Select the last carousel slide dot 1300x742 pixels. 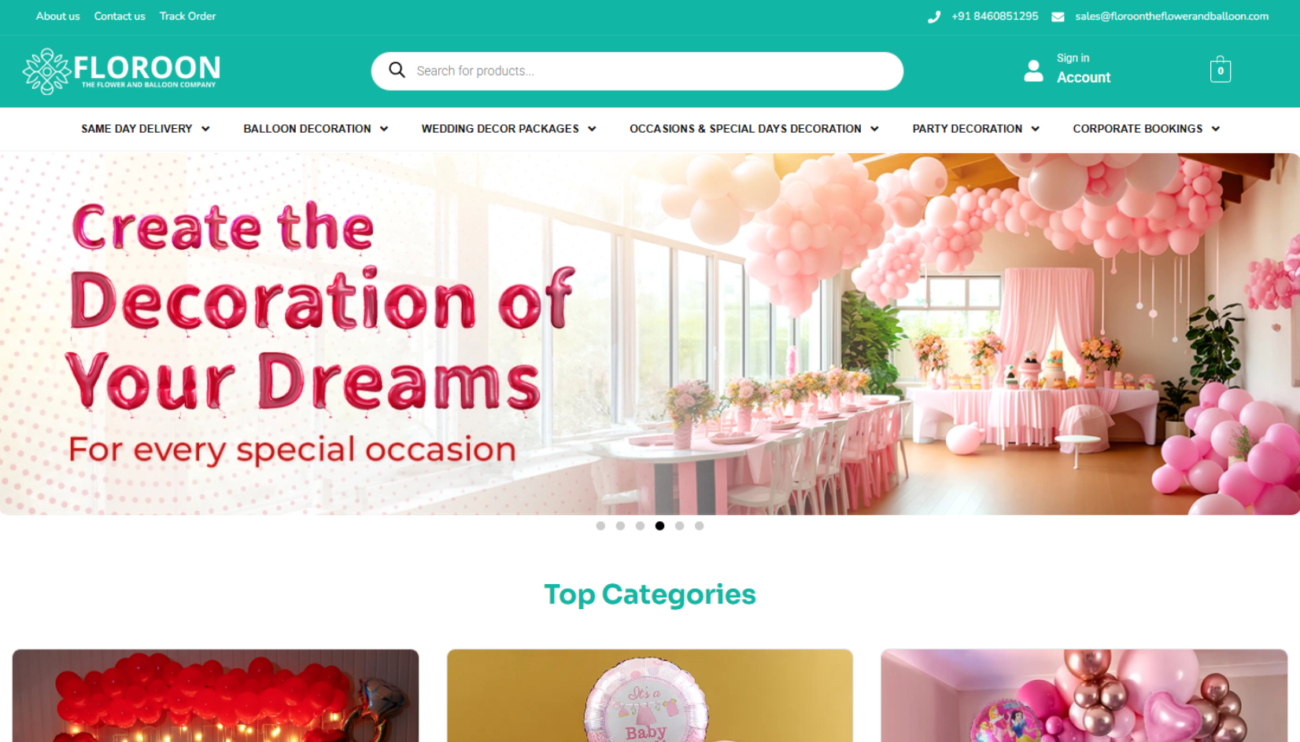point(699,526)
